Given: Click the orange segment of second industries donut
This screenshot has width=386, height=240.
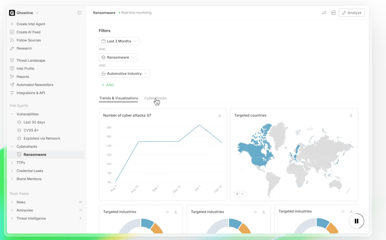Looking at the screenshot, I should (x=244, y=228).
